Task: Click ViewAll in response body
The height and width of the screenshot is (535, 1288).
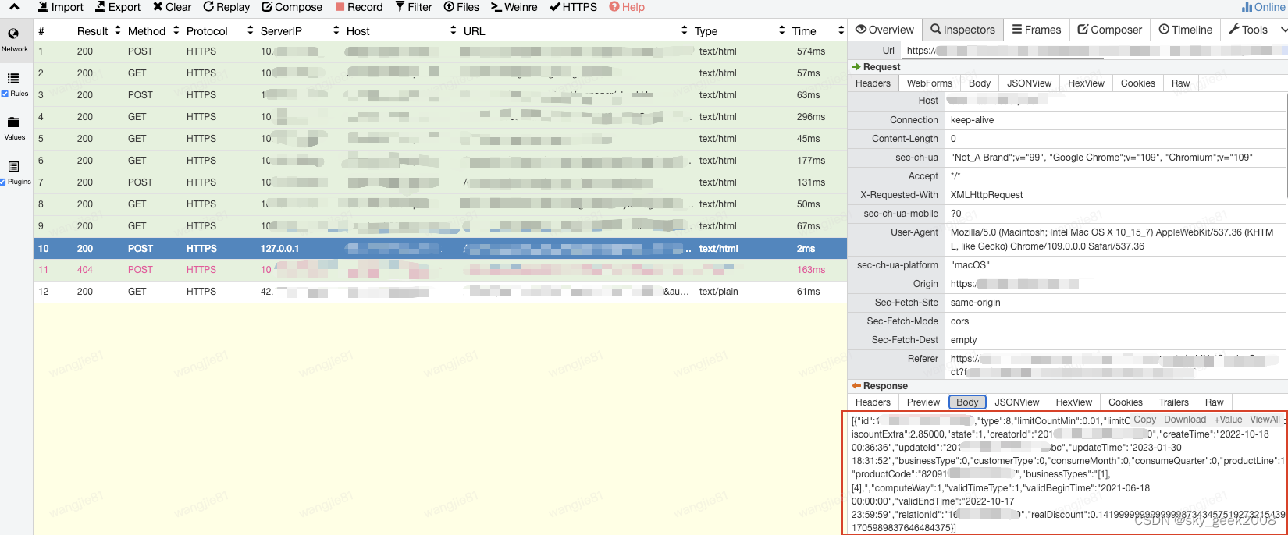Action: 1265,420
